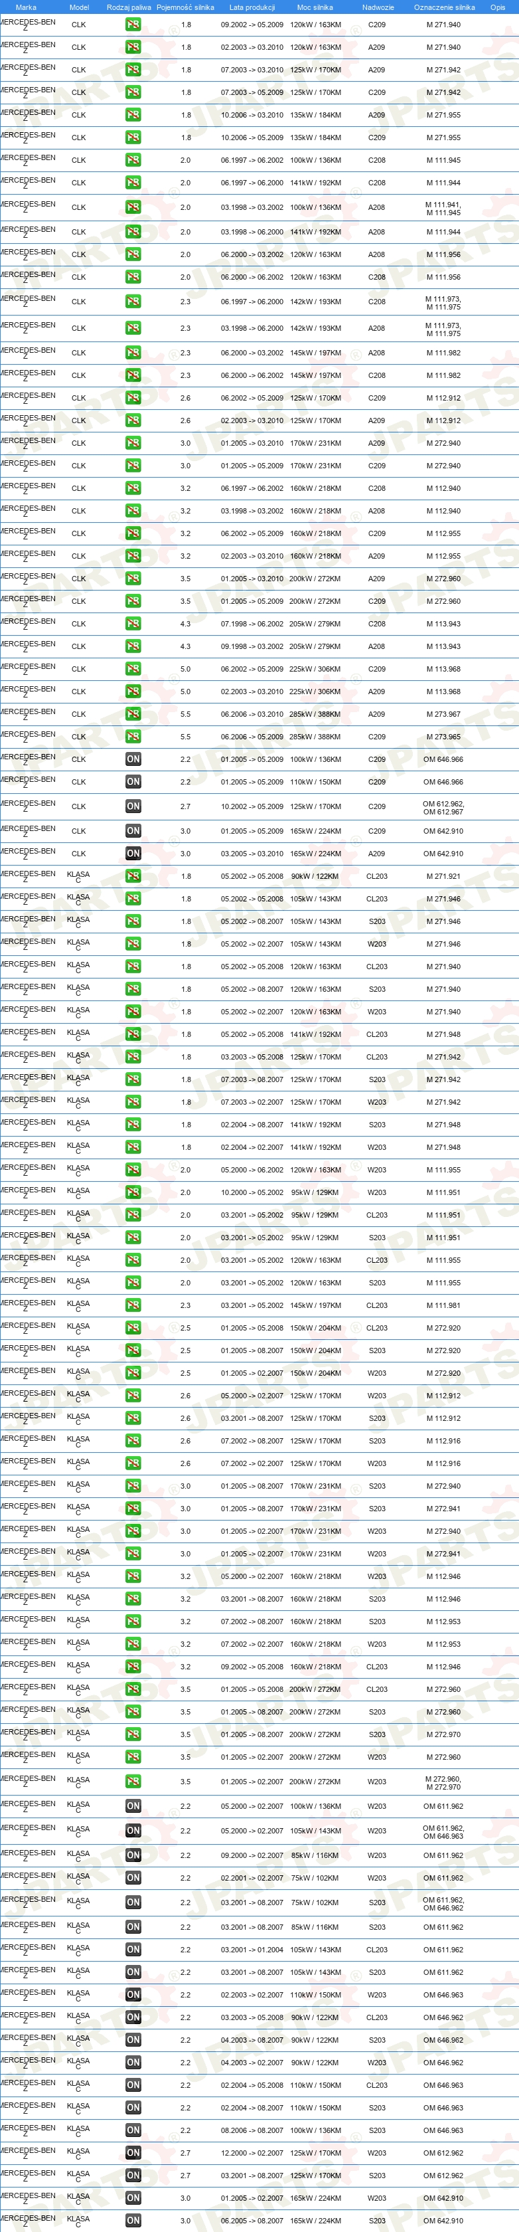Click ON diesel icon in KLASA C W203 OM 612.962 row
The image size is (519, 2232).
(x=132, y=2152)
